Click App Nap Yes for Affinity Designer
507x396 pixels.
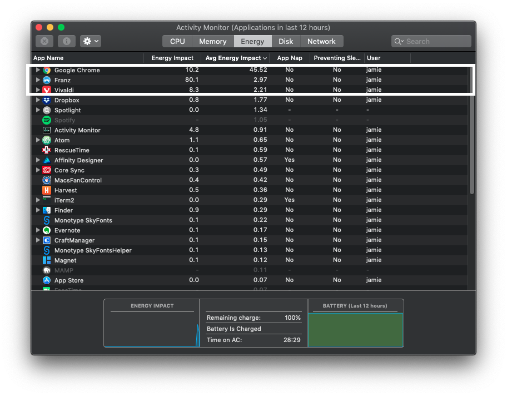(x=290, y=160)
